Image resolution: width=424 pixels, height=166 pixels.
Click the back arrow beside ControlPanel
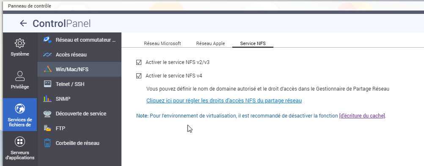click(24, 24)
